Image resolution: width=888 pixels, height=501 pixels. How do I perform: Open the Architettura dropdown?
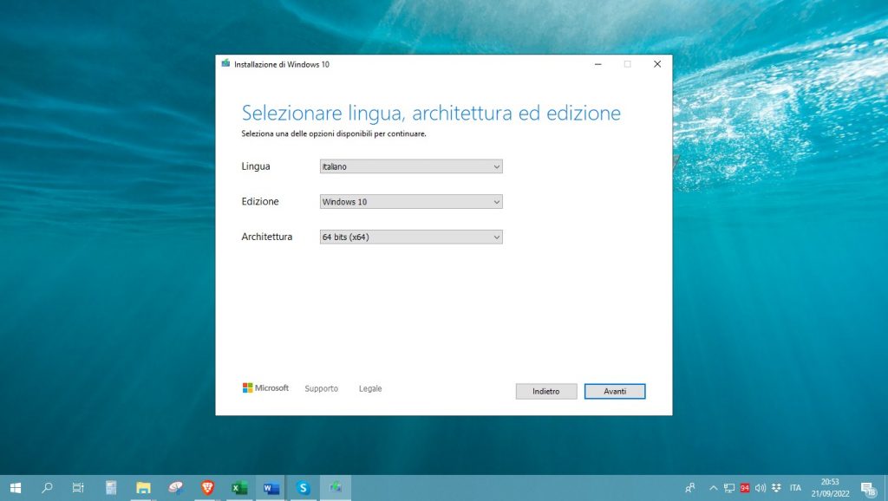(x=411, y=237)
